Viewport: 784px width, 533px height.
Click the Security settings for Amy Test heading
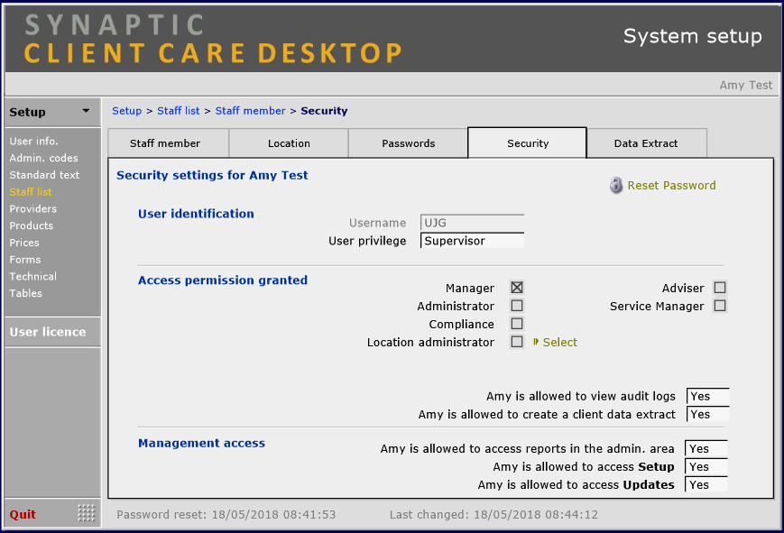coord(212,175)
